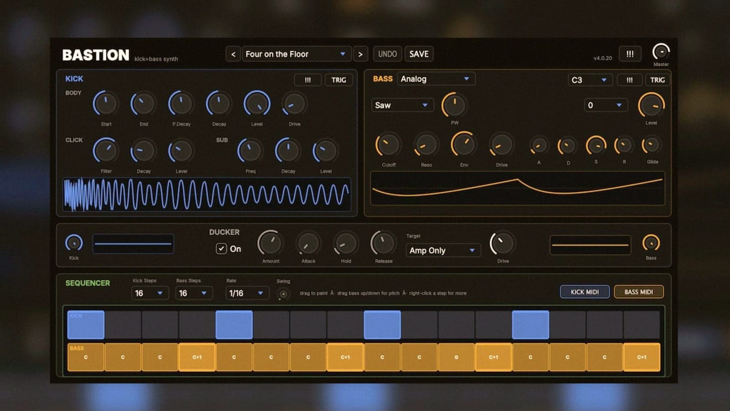Click the bass envelope D knob
This screenshot has height=411, width=730.
pyautogui.click(x=567, y=146)
